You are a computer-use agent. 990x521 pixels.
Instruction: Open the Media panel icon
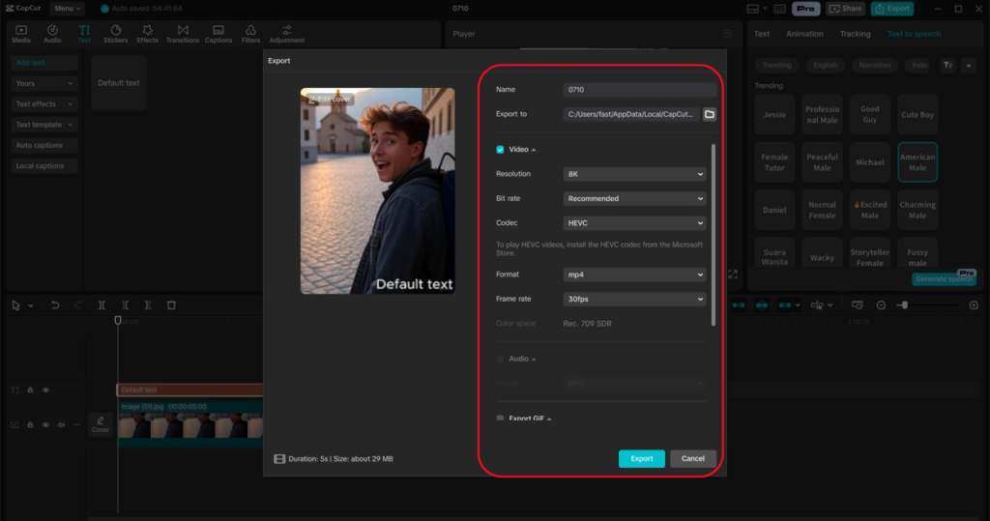pos(21,34)
